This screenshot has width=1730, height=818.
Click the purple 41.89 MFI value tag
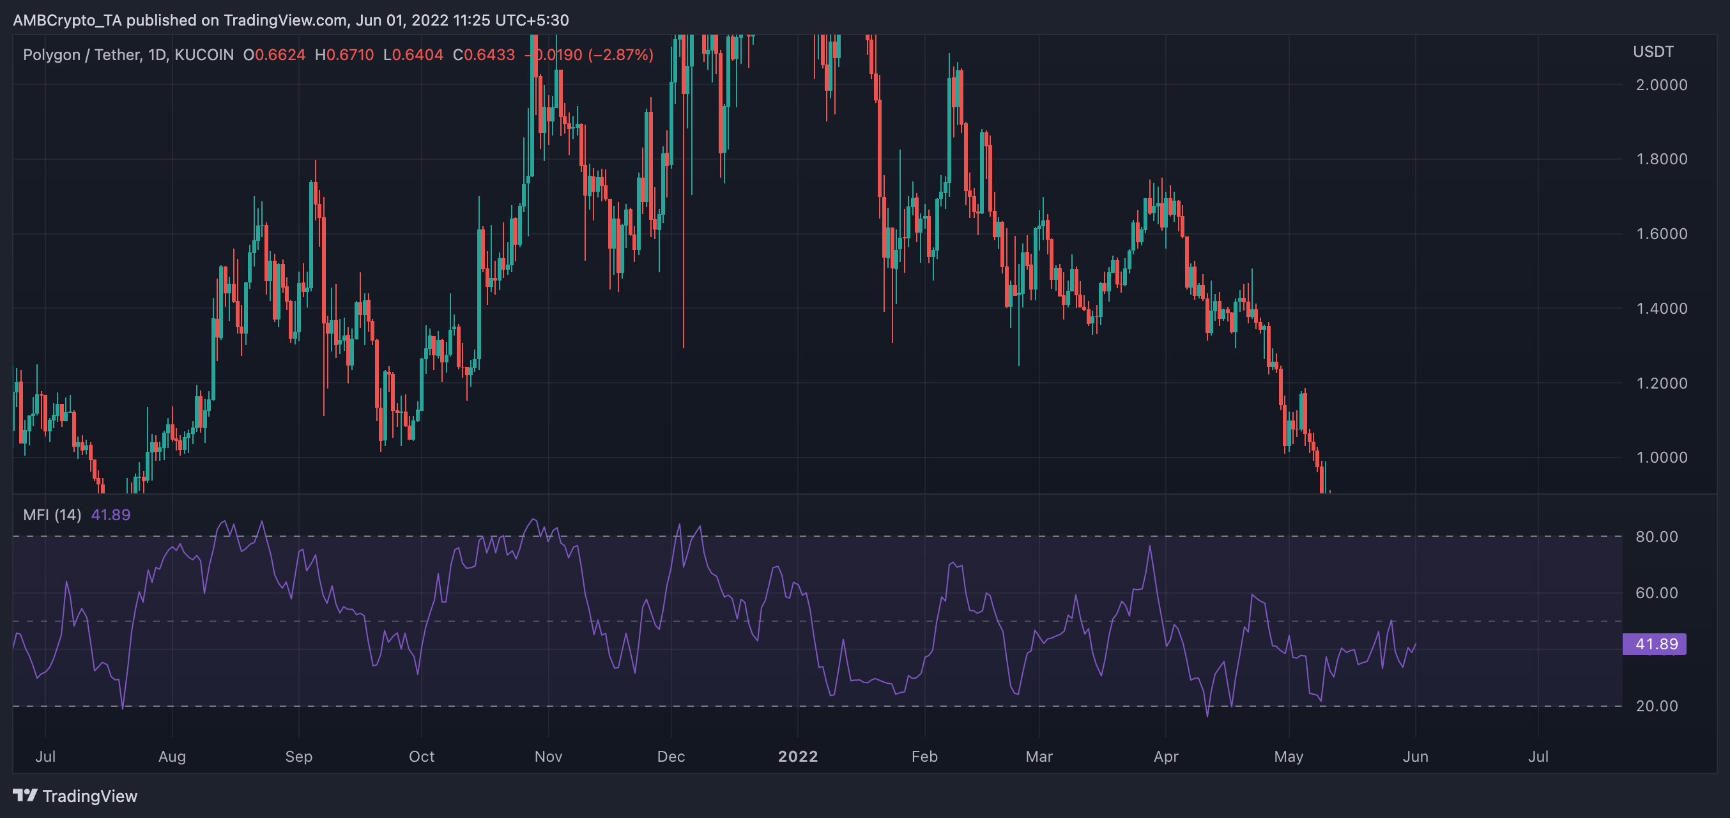pyautogui.click(x=1656, y=644)
